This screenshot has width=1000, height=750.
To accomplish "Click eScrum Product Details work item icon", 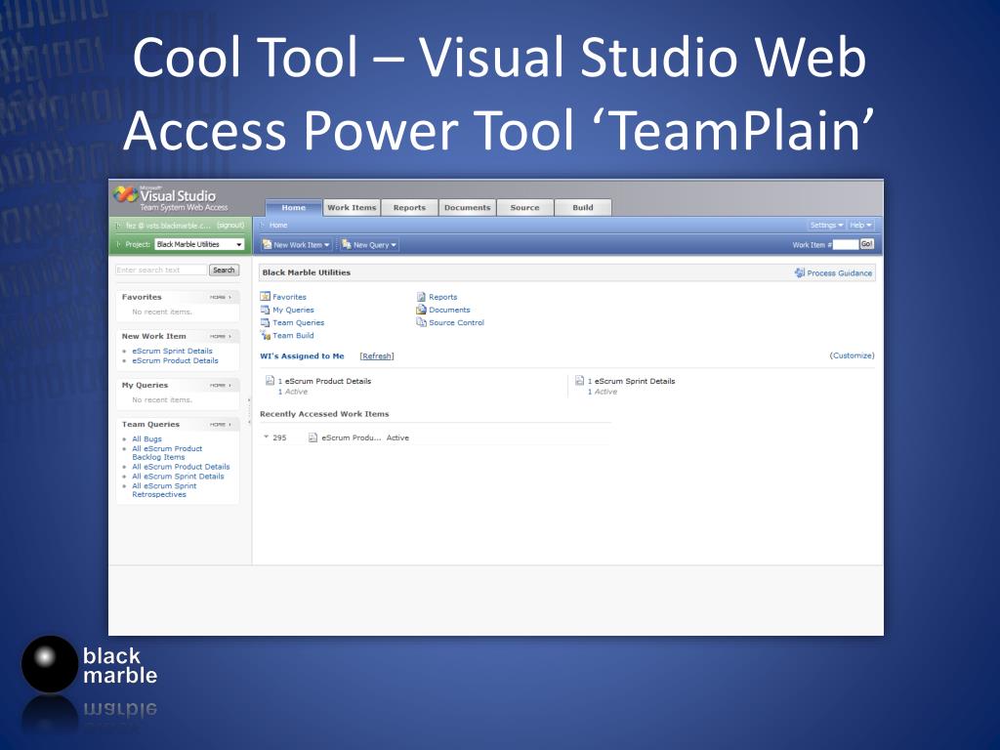I will click(x=270, y=381).
